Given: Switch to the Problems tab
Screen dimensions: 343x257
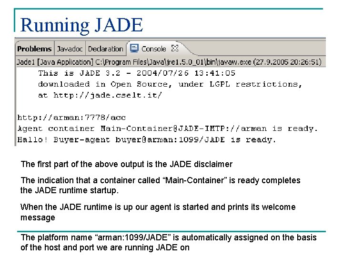Looking at the screenshot, I should (x=34, y=49).
